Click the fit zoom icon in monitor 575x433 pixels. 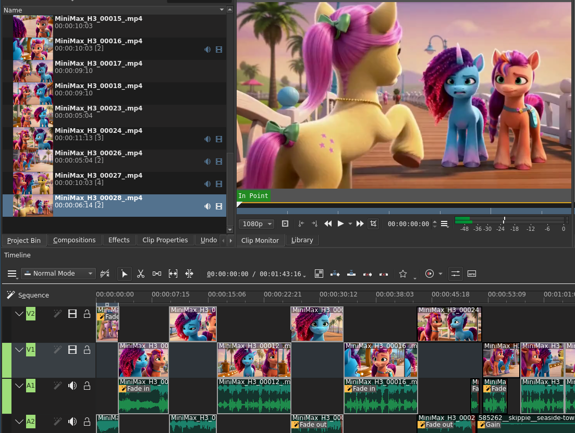tap(285, 224)
